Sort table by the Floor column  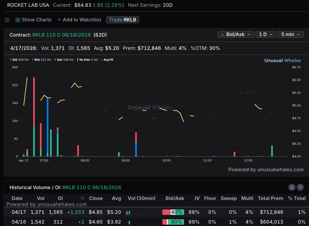click(x=210, y=198)
